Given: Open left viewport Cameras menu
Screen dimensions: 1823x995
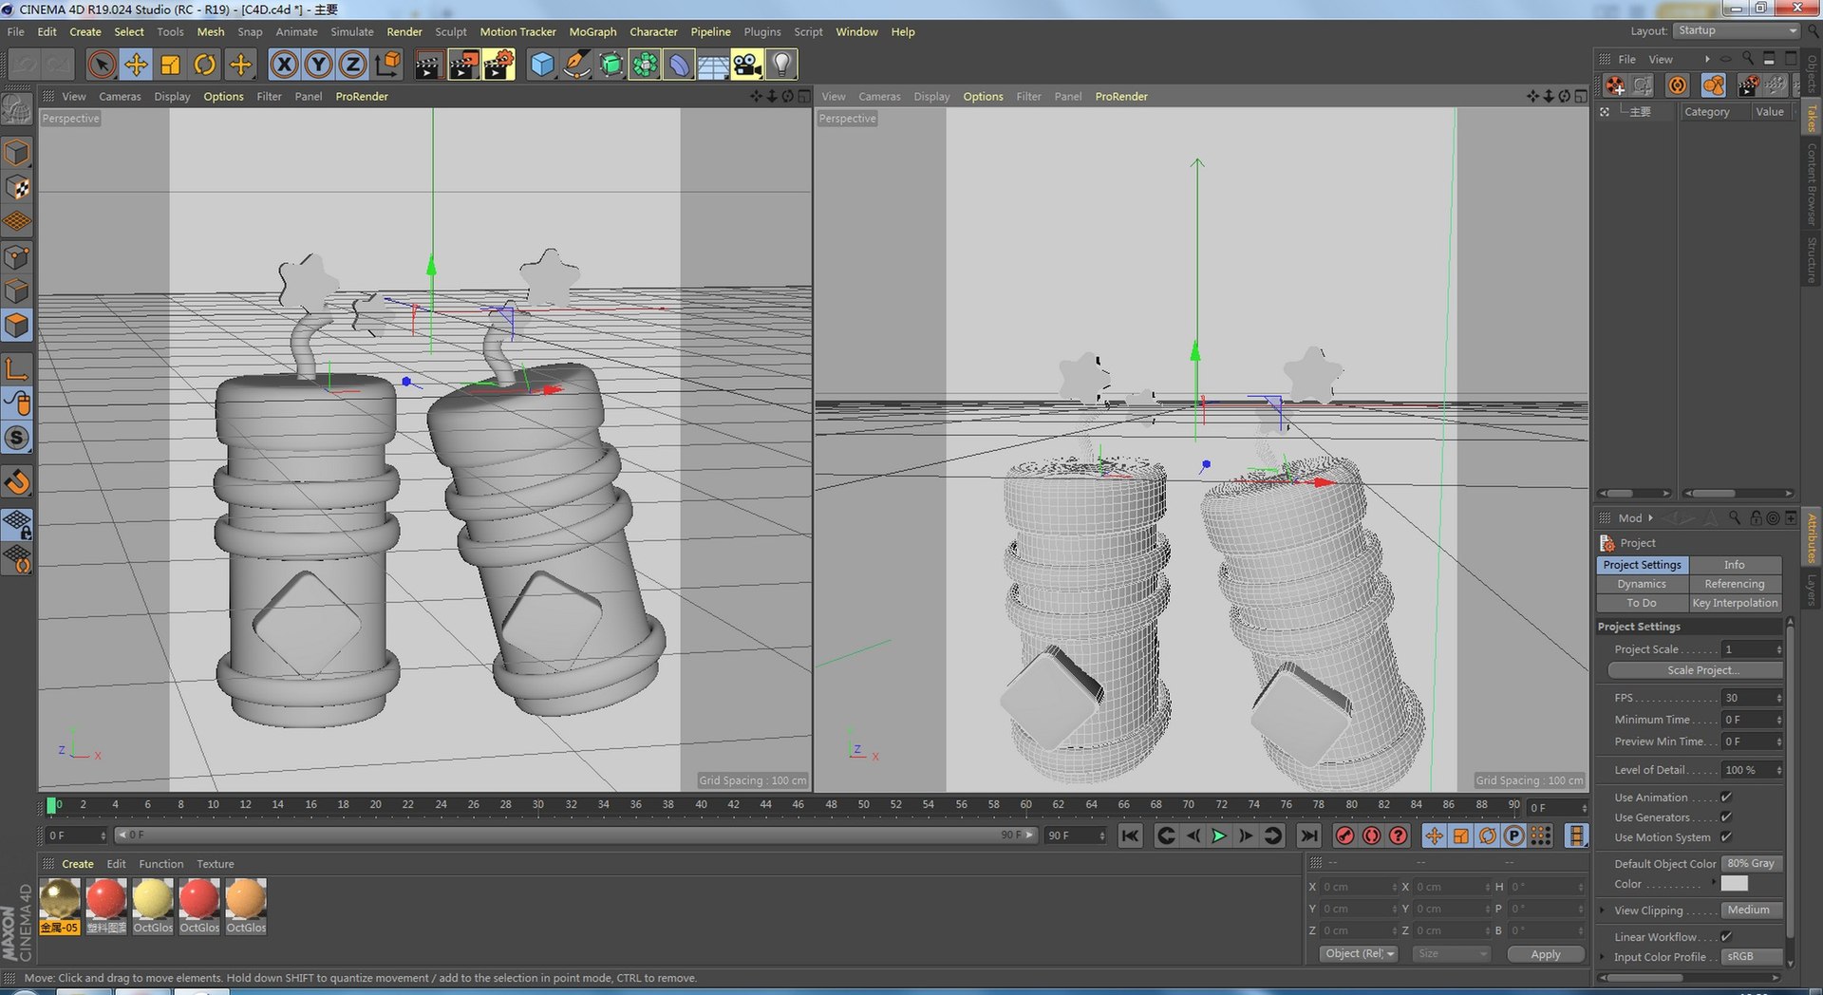Looking at the screenshot, I should pyautogui.click(x=120, y=96).
